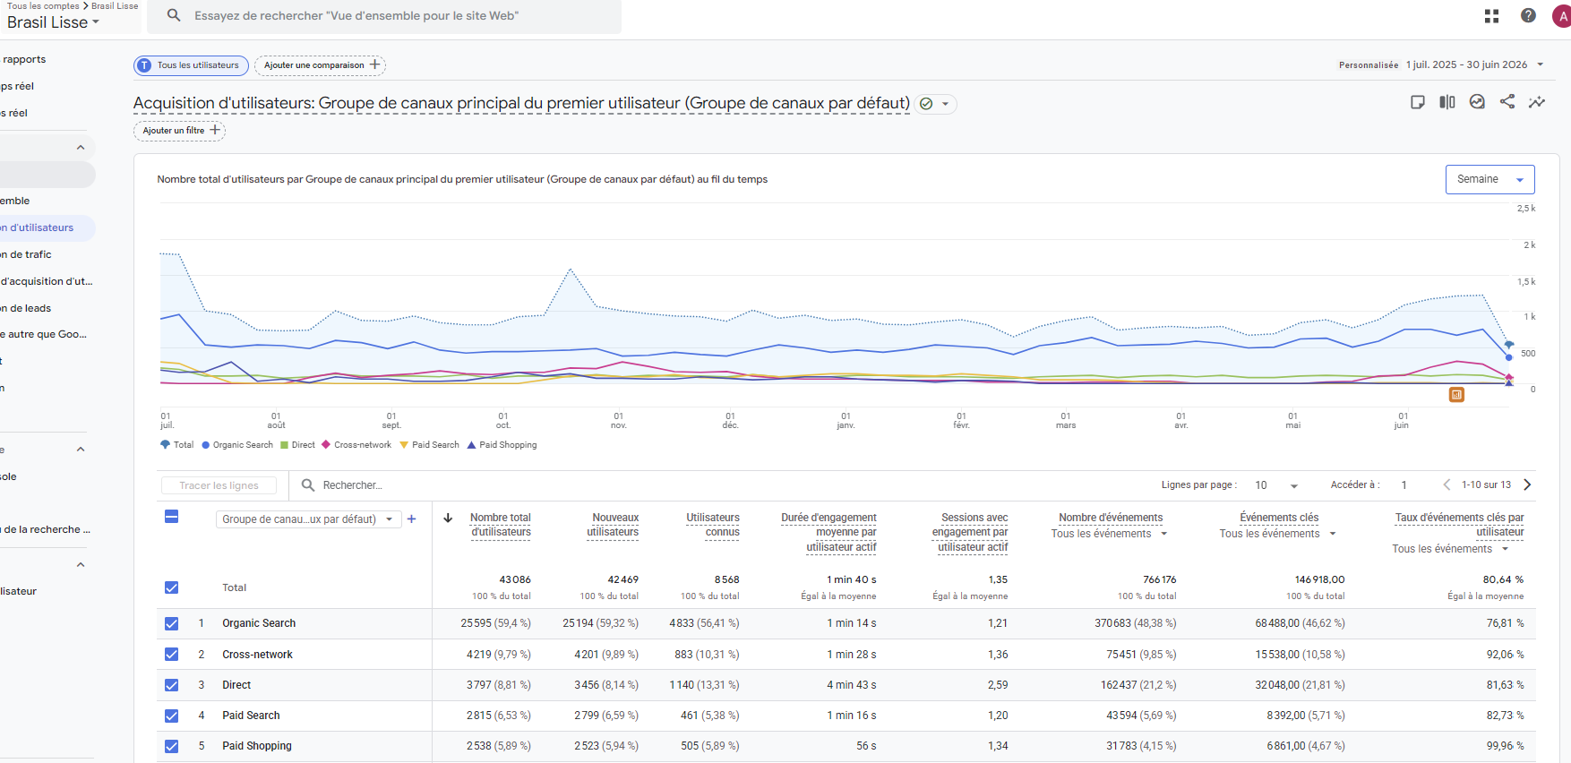This screenshot has height=763, width=1571.
Task: Toggle the Paid Shopping row checkbox
Action: pyautogui.click(x=172, y=746)
